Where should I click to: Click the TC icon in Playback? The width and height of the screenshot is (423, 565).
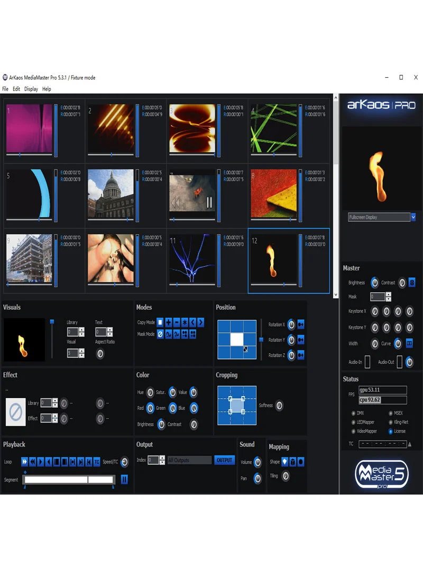(x=97, y=462)
